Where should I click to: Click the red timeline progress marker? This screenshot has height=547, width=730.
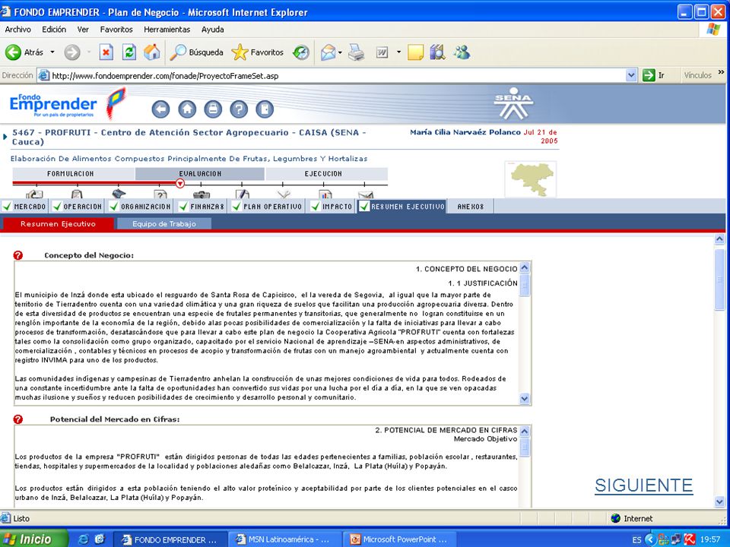tap(180, 184)
